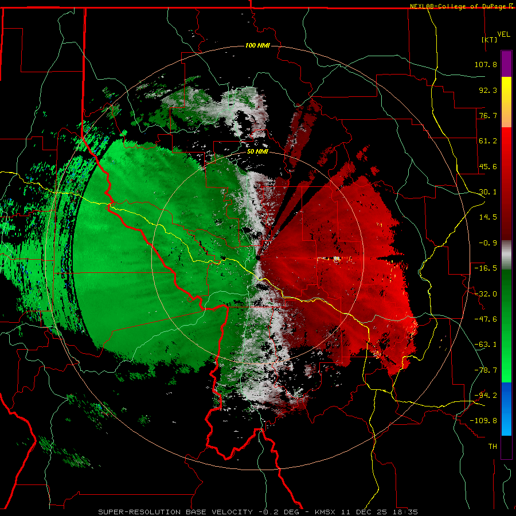Click the 61.2 scale value

pyautogui.click(x=488, y=141)
